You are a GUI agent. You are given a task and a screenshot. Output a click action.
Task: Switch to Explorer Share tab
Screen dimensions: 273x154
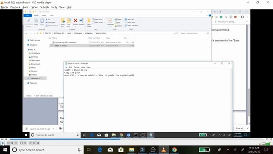coord(44,15)
